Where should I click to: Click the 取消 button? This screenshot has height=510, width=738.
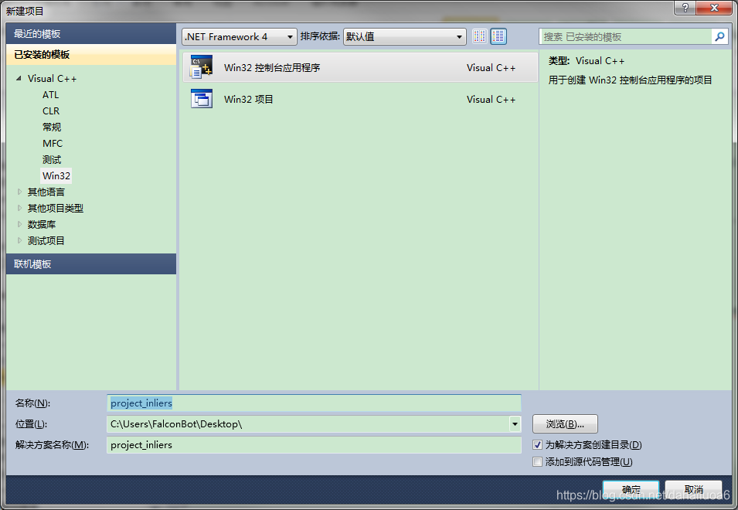coord(694,489)
